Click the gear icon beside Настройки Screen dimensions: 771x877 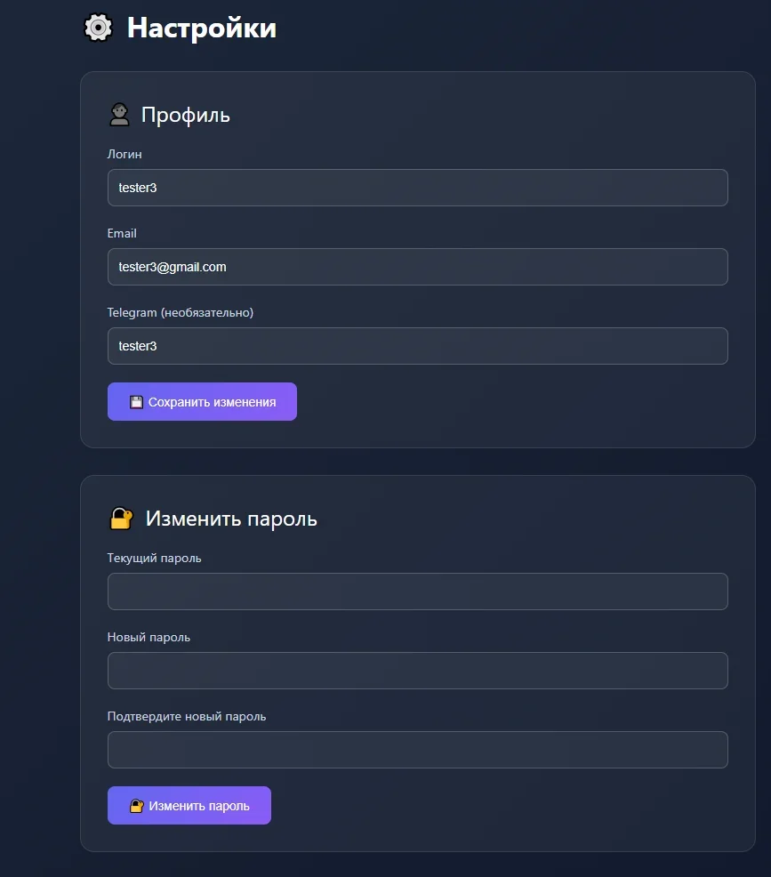click(98, 28)
